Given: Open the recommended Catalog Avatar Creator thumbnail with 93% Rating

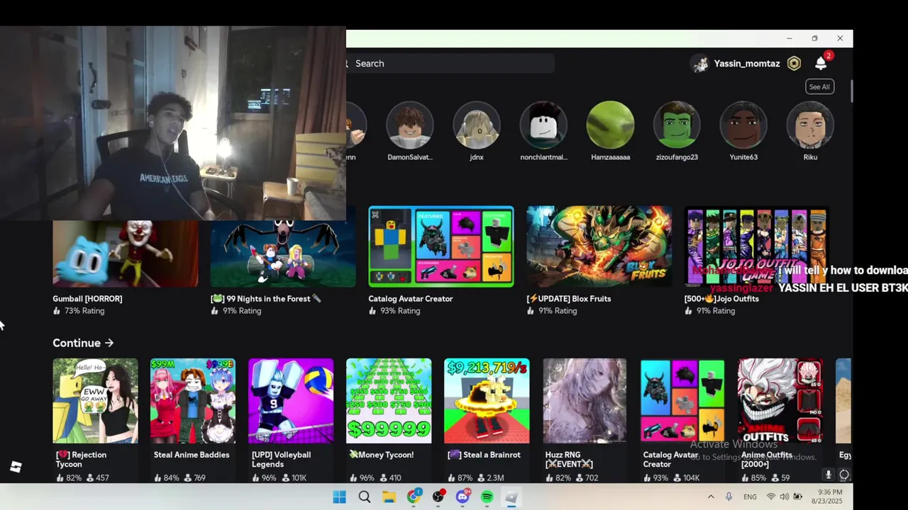Looking at the screenshot, I should click(x=441, y=246).
